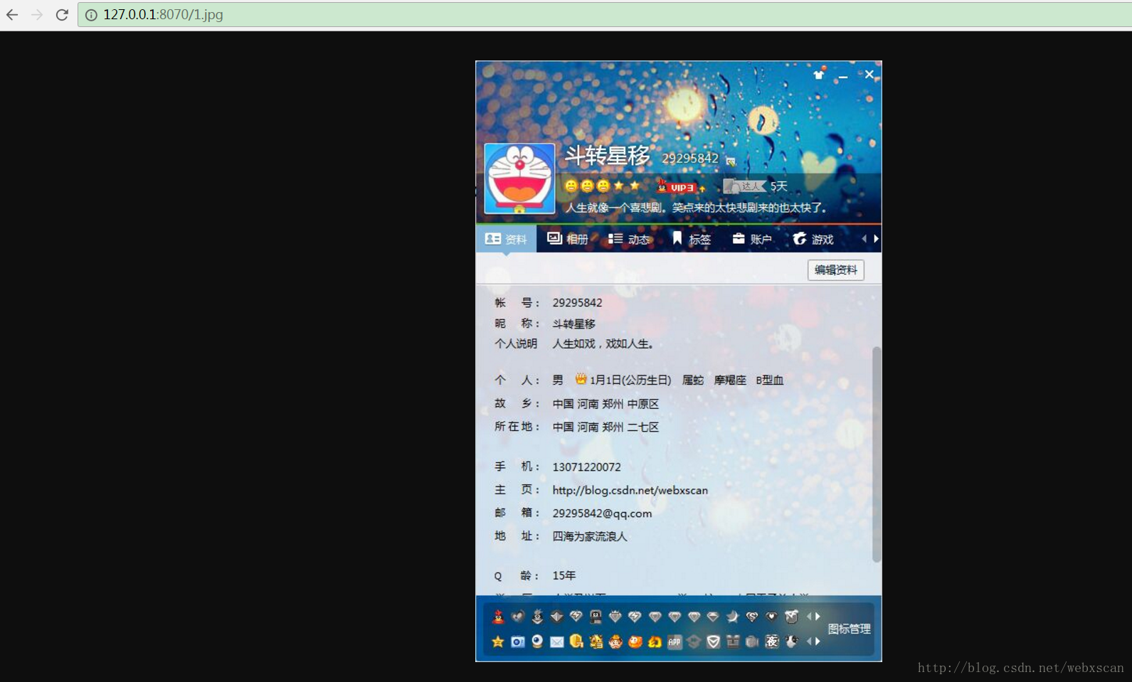This screenshot has height=682, width=1132.
Task: Click the birthday 1月1日(公历生日)
Action: coord(630,380)
